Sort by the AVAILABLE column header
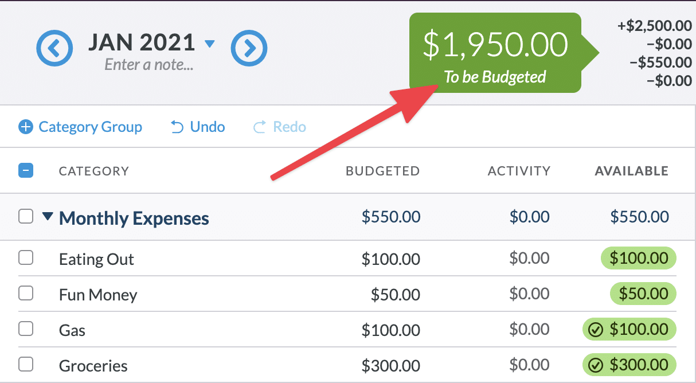 click(x=631, y=171)
